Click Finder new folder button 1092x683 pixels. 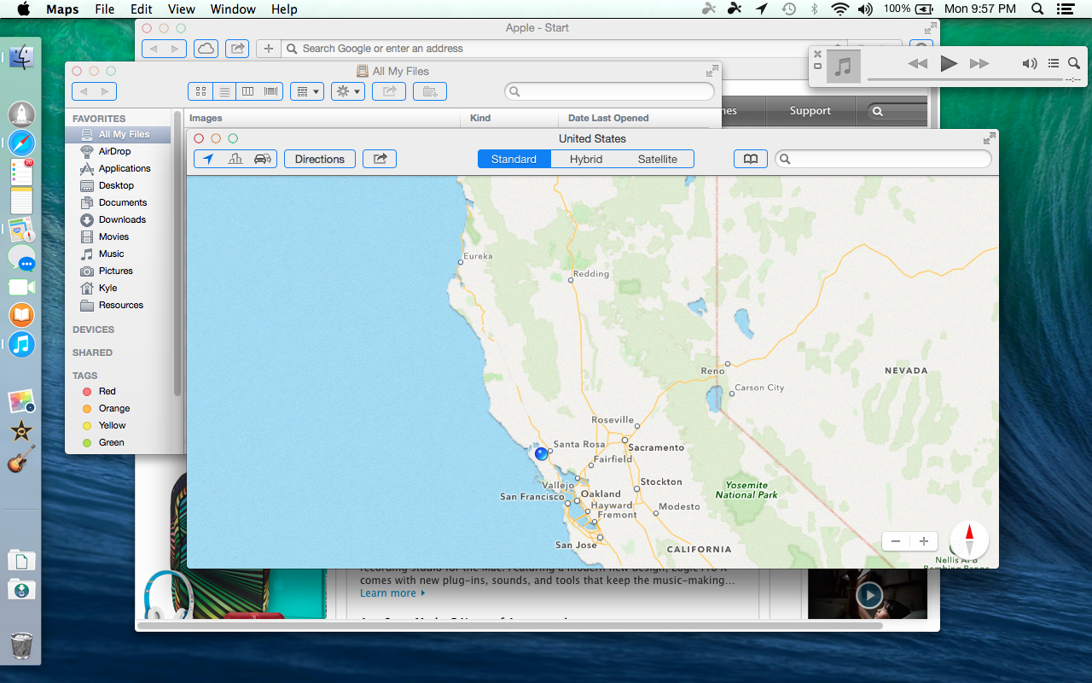(x=430, y=91)
